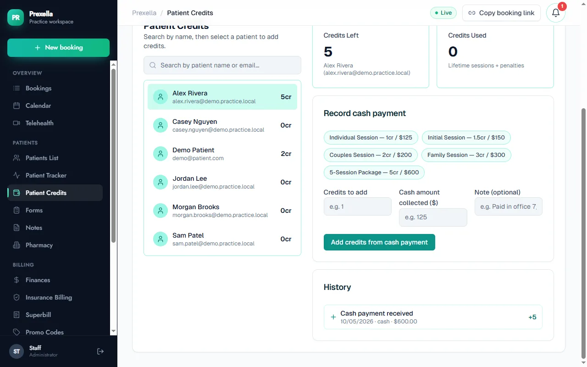Click Copy booking link button
Viewport: 587px width, 367px height.
[501, 13]
